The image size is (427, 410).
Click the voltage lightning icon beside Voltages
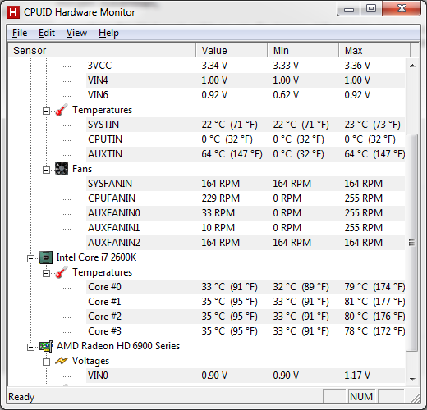tap(62, 361)
